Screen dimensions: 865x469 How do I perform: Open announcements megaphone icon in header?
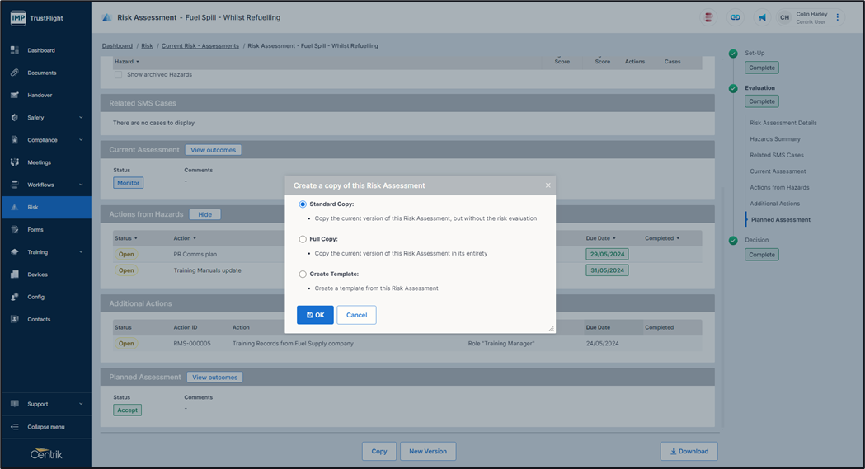point(762,17)
